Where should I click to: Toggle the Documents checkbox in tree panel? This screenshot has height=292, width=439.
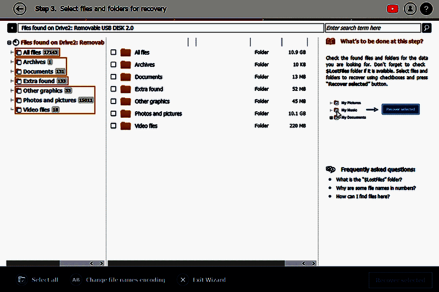point(19,72)
